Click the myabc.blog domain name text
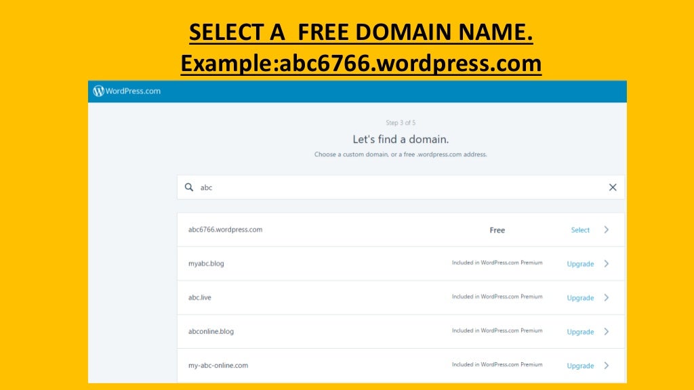 tap(206, 263)
